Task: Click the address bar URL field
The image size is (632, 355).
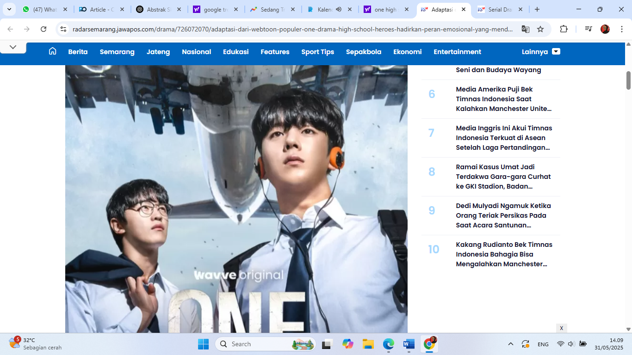Action: point(292,29)
